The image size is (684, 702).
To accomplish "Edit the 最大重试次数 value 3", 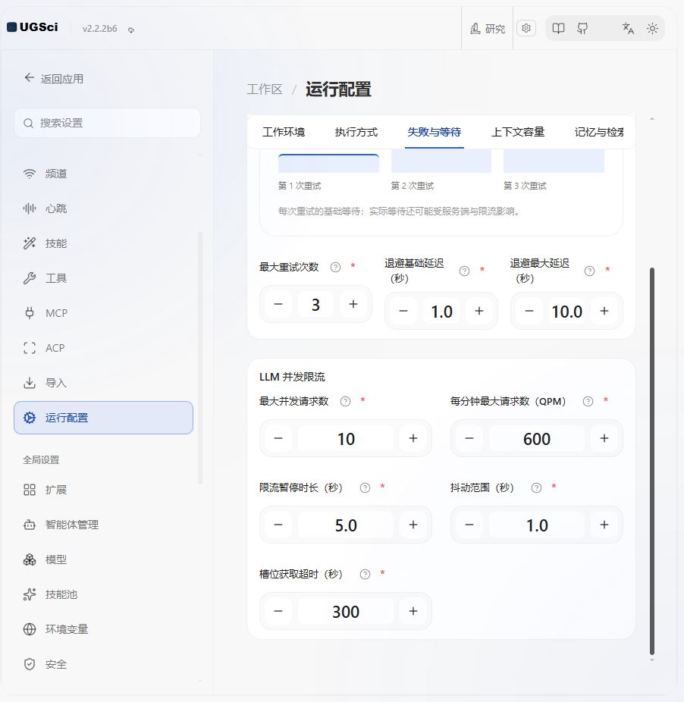I will coord(315,305).
